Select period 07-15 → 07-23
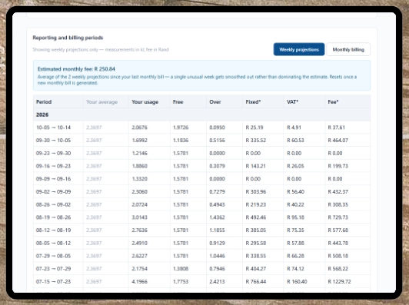 click(53, 281)
